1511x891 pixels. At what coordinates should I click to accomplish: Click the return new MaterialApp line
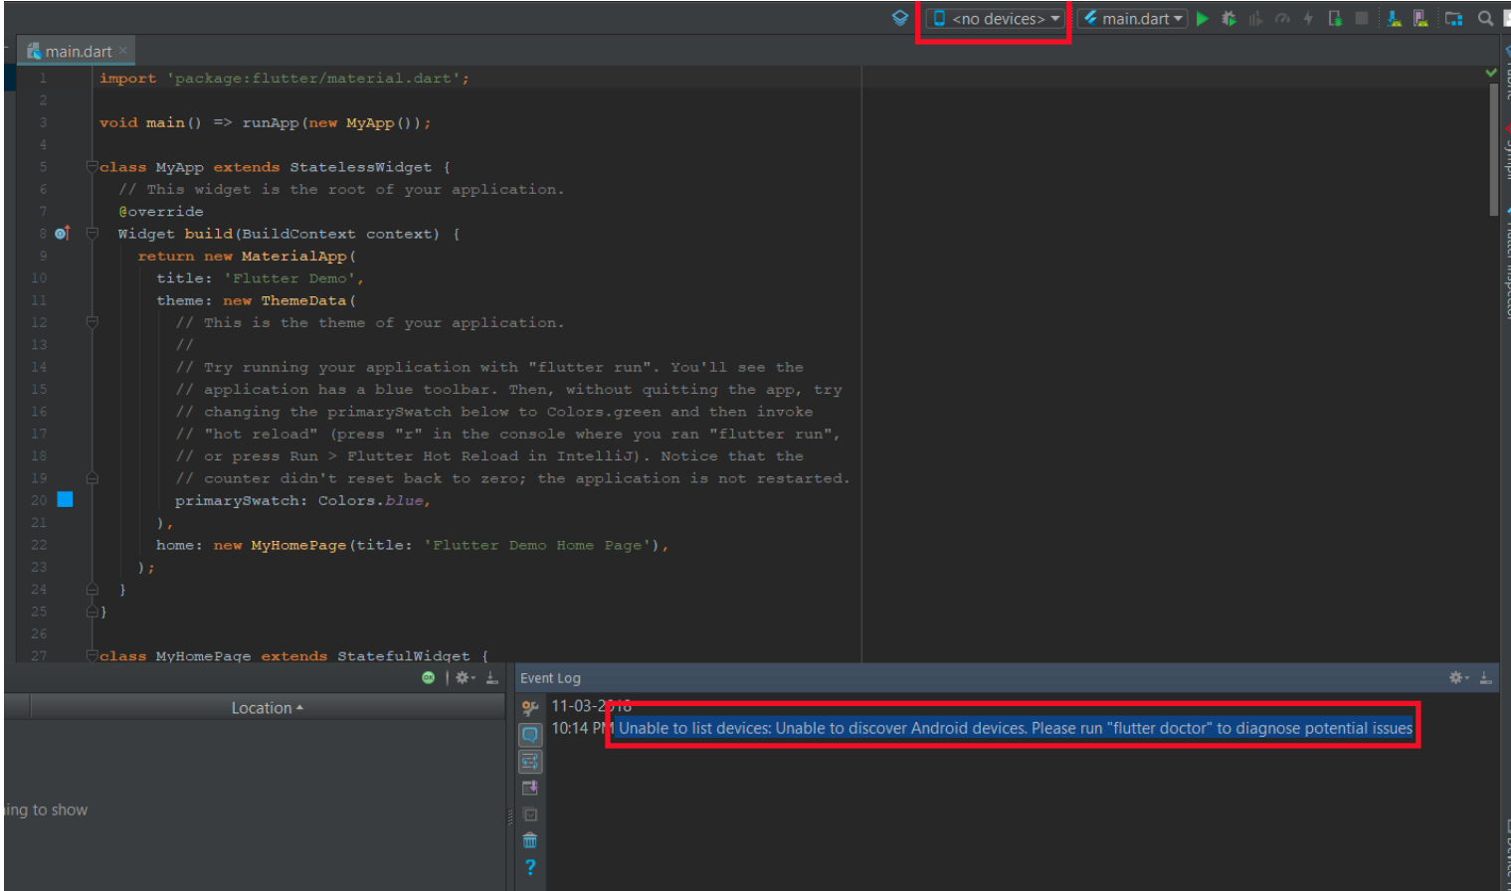[x=247, y=257]
